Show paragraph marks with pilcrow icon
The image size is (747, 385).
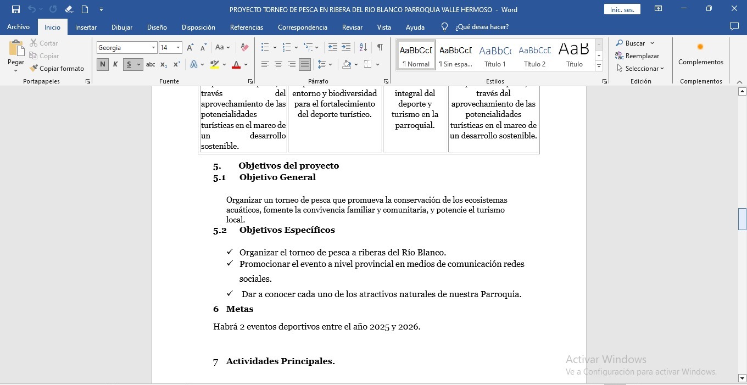point(380,48)
